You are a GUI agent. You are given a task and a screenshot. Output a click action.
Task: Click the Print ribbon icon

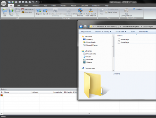(101, 11)
